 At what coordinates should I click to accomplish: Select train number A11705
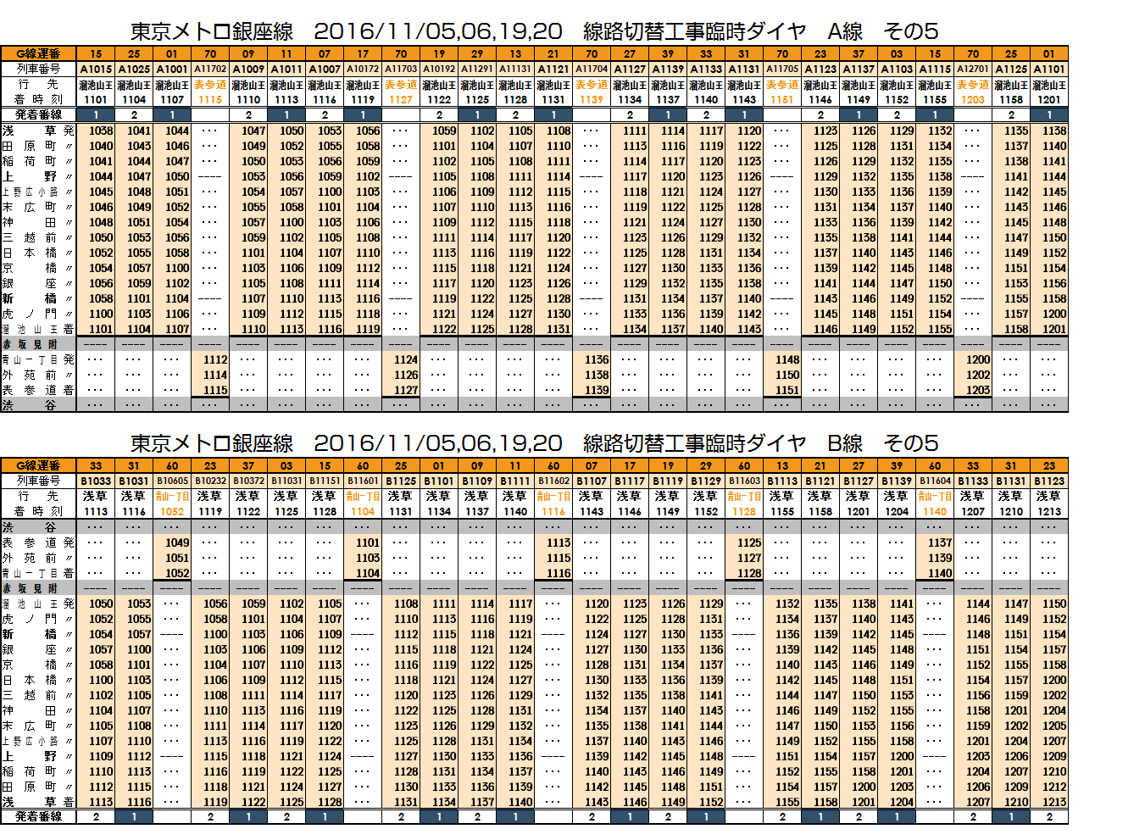click(782, 69)
